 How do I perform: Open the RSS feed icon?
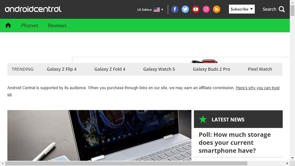click(x=217, y=9)
